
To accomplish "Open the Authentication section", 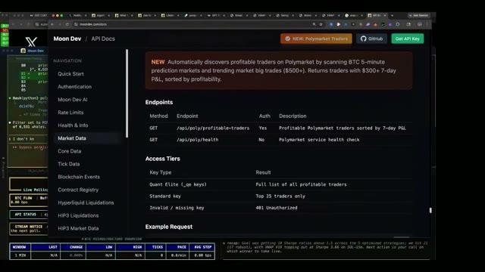I will tap(74, 87).
